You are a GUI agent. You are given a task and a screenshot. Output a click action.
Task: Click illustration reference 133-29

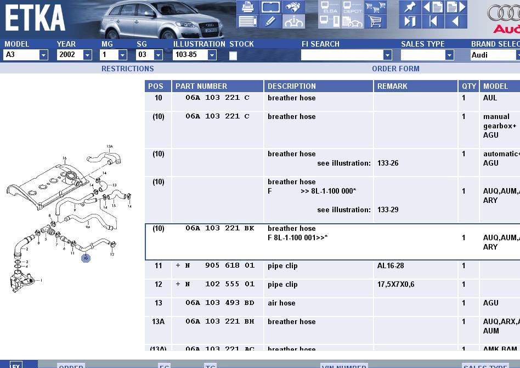click(388, 210)
